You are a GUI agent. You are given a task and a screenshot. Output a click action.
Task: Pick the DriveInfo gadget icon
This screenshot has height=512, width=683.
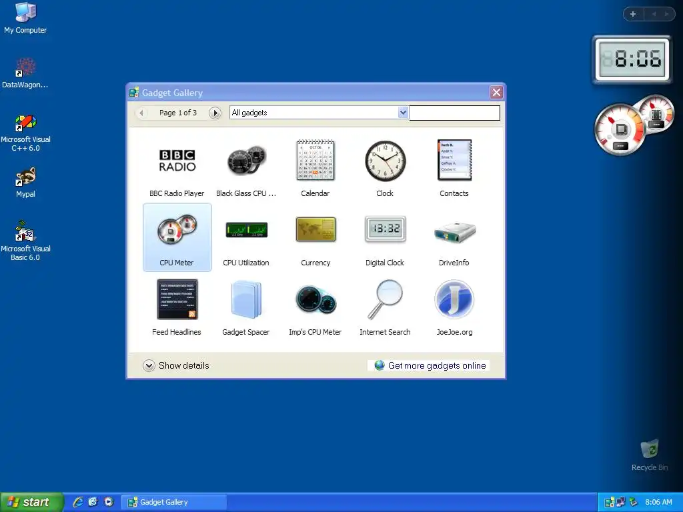[455, 232]
